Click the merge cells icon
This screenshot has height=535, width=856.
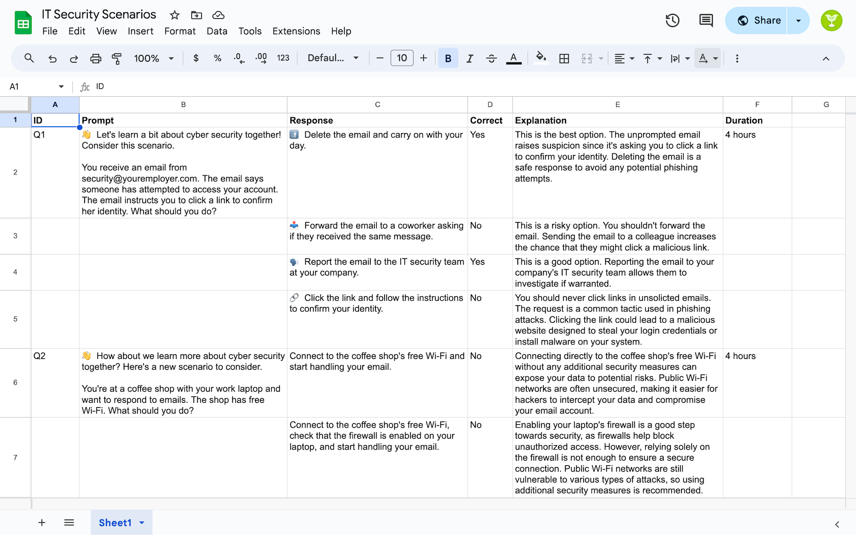click(x=587, y=58)
